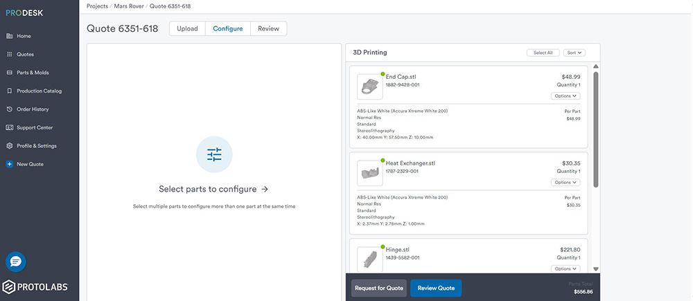Click the Order History clock icon
Screen dimensions: 693x301
pos(9,109)
